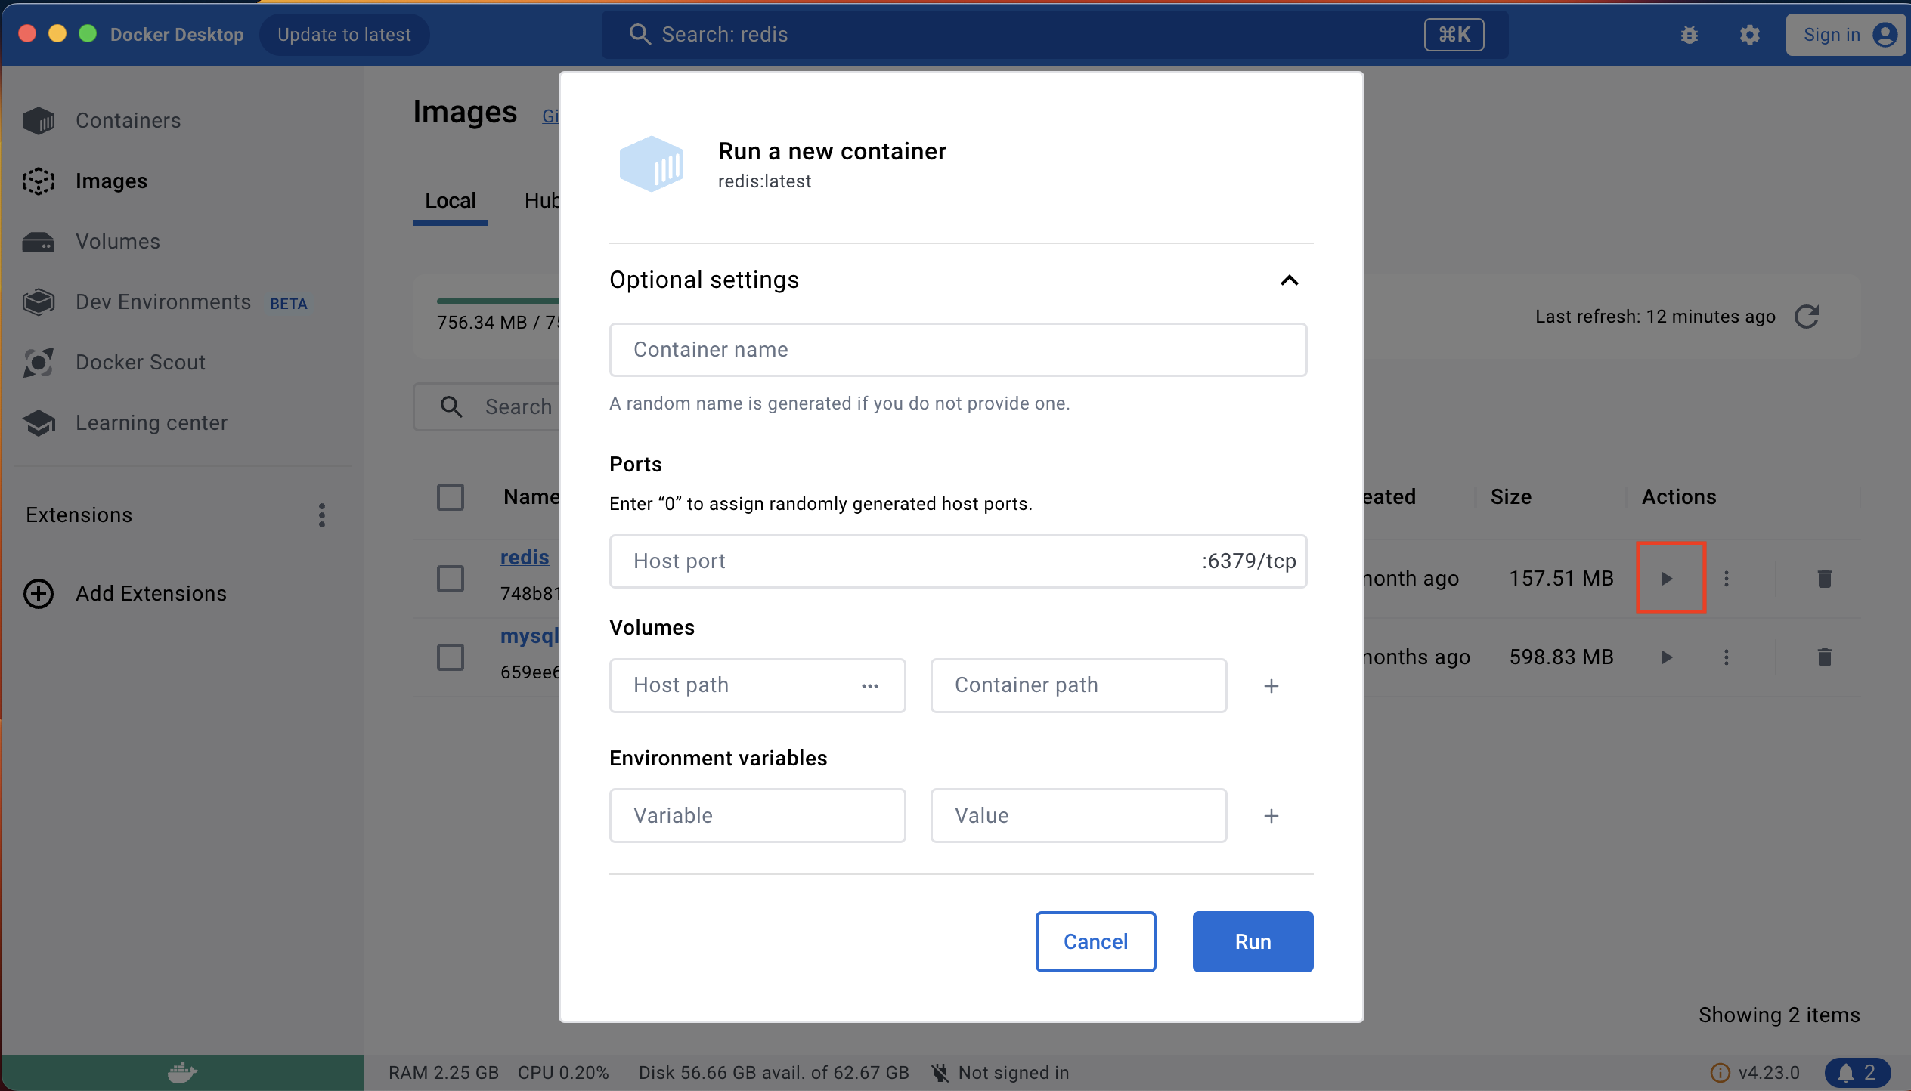Click the Docker whale status icon
The height and width of the screenshot is (1091, 1911).
tap(182, 1073)
